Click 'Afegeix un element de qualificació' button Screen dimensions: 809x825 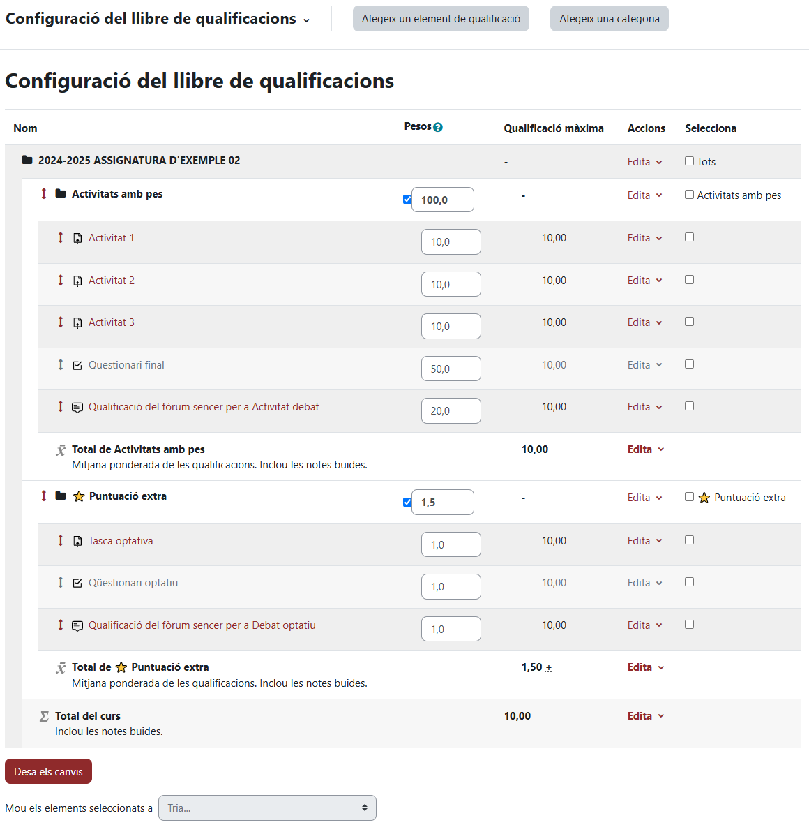[441, 19]
